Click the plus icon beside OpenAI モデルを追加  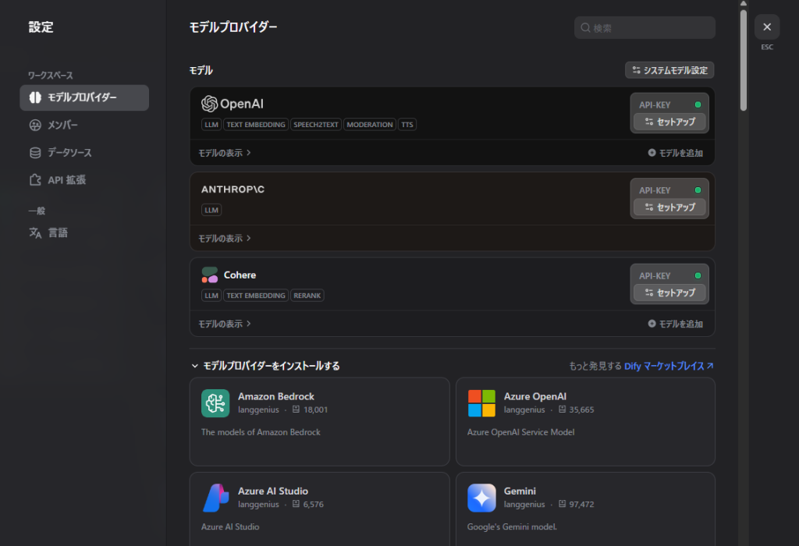652,152
